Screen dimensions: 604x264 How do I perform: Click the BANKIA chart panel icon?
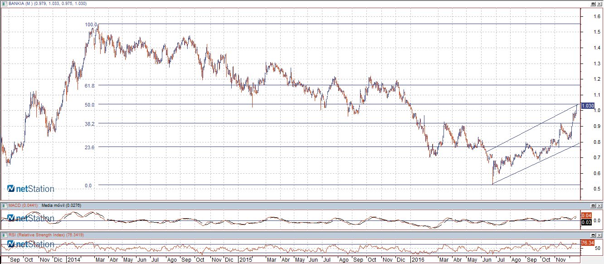coord(4,4)
